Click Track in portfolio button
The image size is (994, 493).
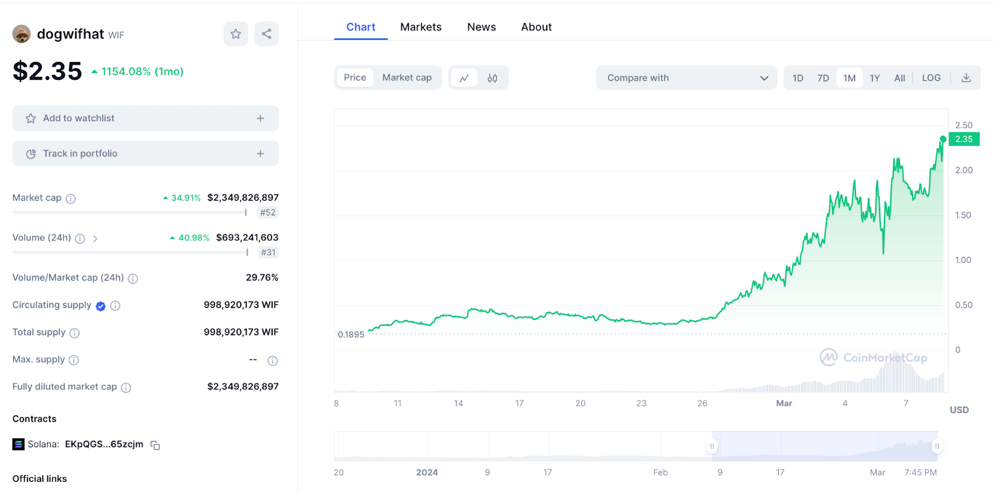coord(145,153)
